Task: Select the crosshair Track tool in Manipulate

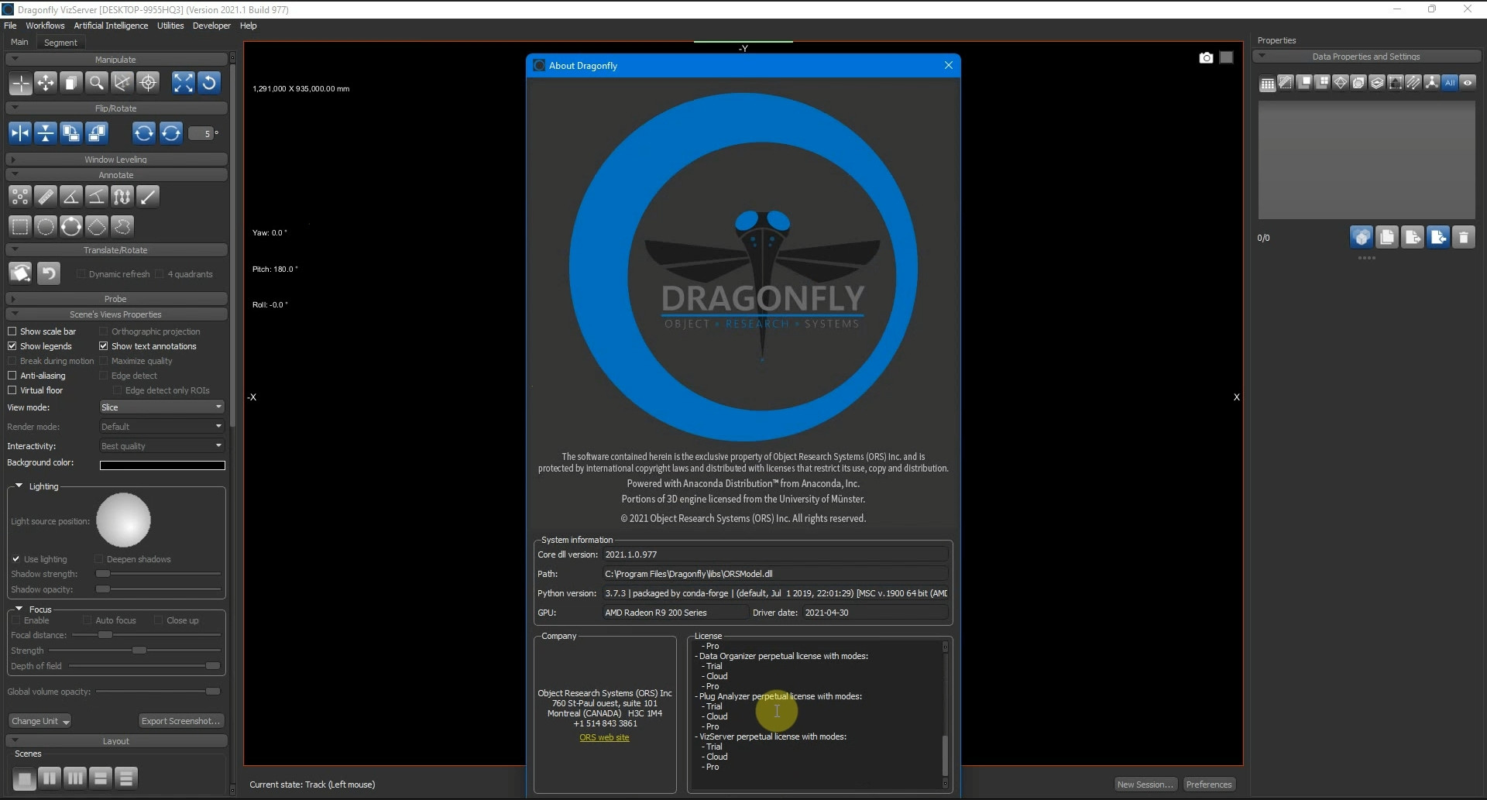Action: [x=20, y=83]
